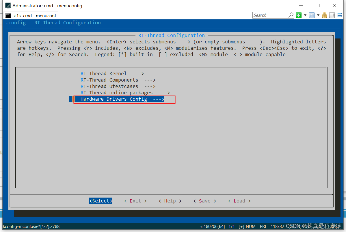Open the dropdown arrow beside the console number icon
The height and width of the screenshot is (232, 346).
pyautogui.click(x=318, y=15)
